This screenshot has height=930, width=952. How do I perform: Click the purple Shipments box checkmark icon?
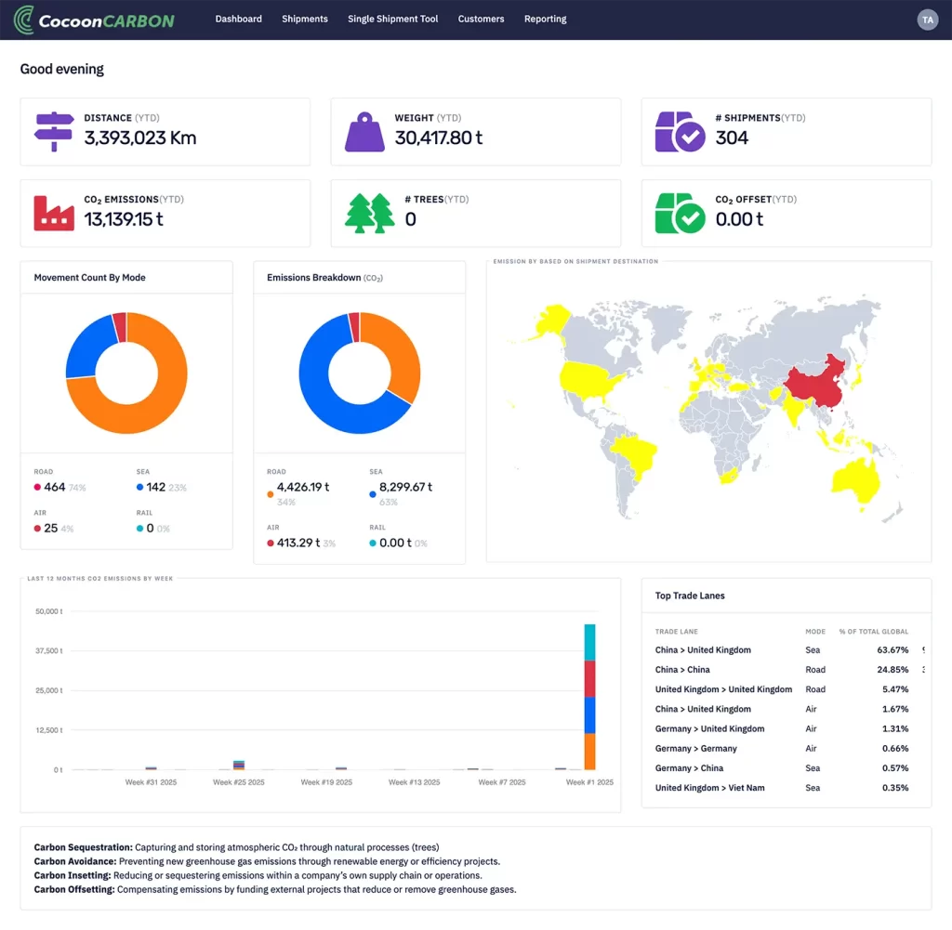(x=680, y=132)
